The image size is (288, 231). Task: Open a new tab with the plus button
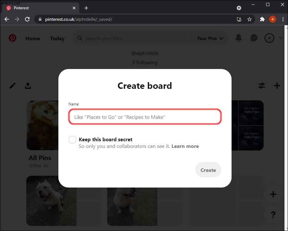[86, 8]
